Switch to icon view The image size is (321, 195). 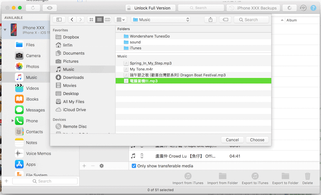point(91,20)
